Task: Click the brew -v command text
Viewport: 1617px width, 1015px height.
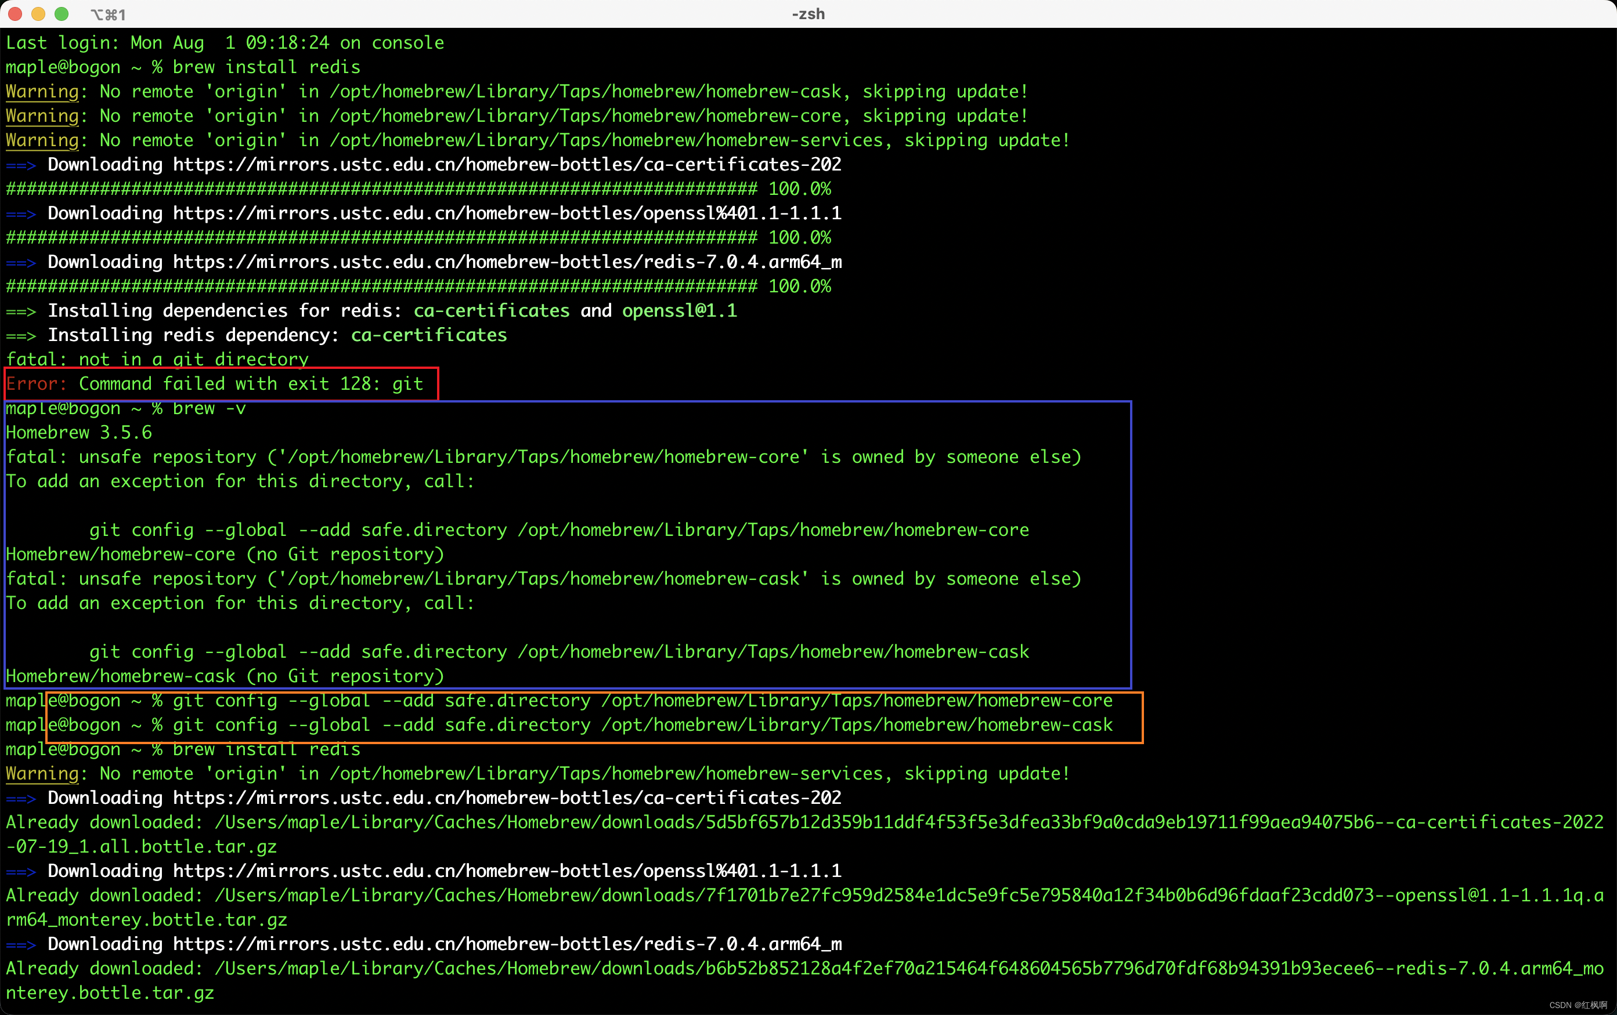Action: click(x=209, y=408)
